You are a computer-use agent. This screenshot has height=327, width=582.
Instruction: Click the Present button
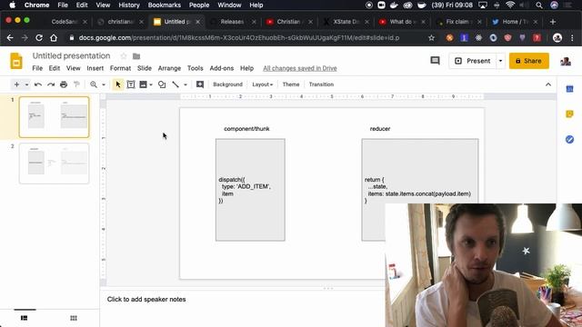coord(473,61)
